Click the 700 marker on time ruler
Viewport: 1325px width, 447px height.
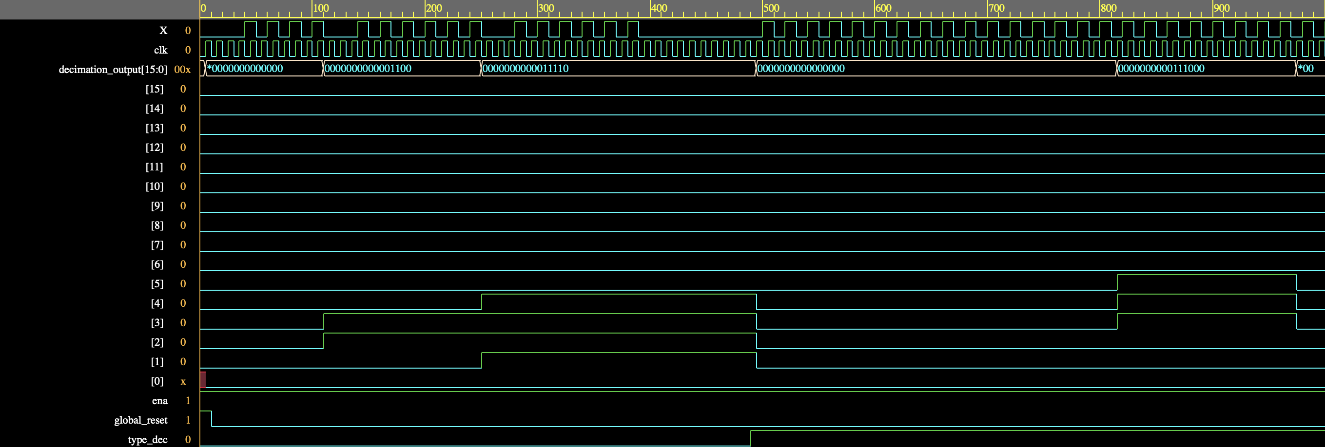(x=996, y=8)
